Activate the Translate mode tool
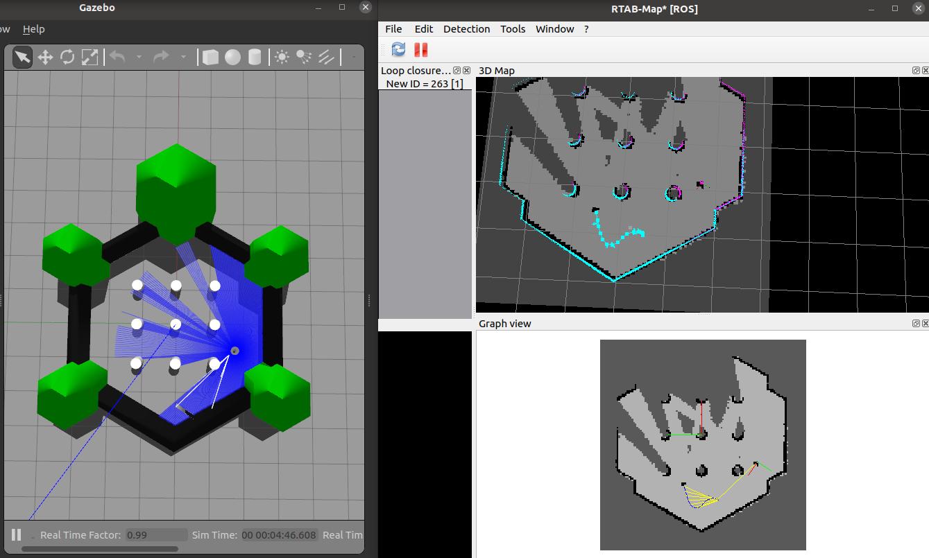Image resolution: width=929 pixels, height=558 pixels. tap(45, 57)
